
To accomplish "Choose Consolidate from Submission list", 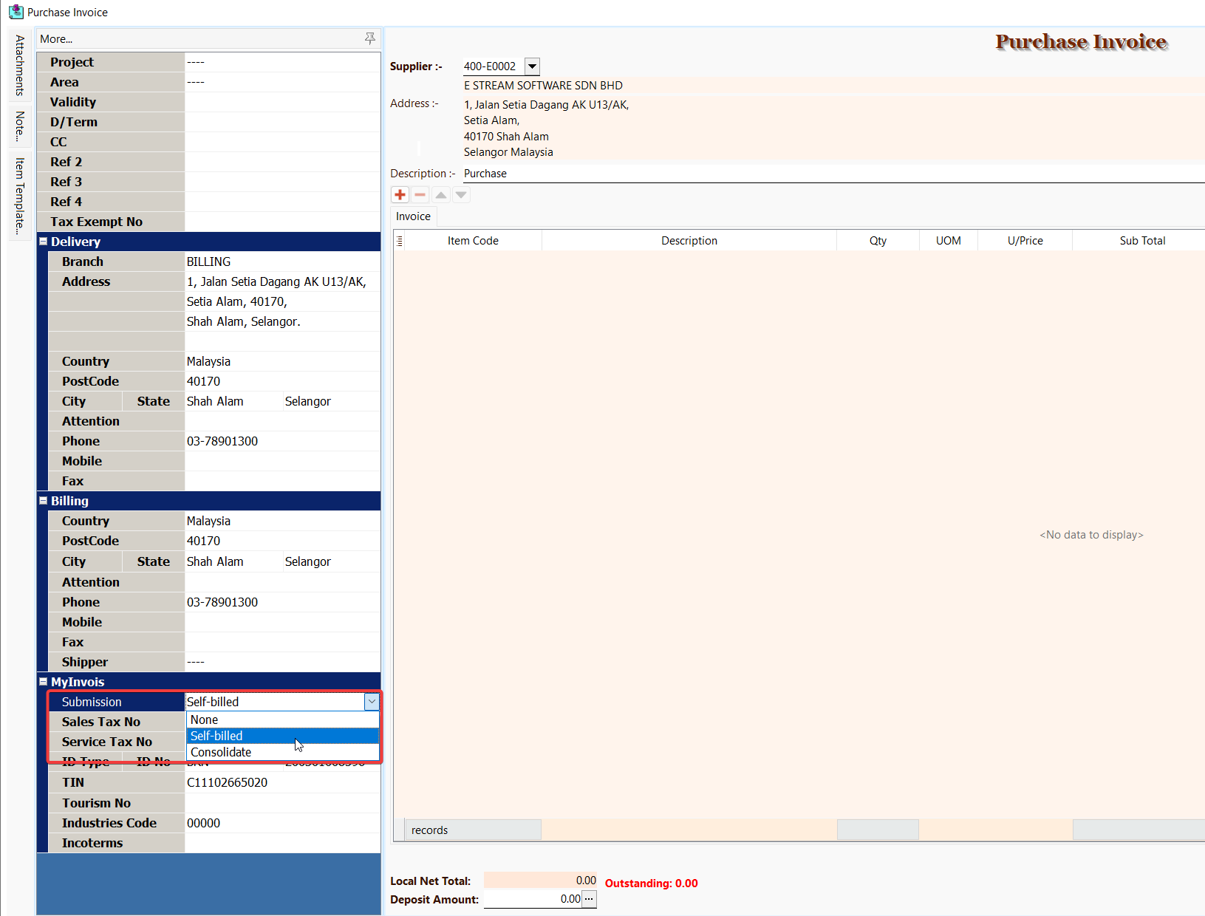I will [221, 752].
